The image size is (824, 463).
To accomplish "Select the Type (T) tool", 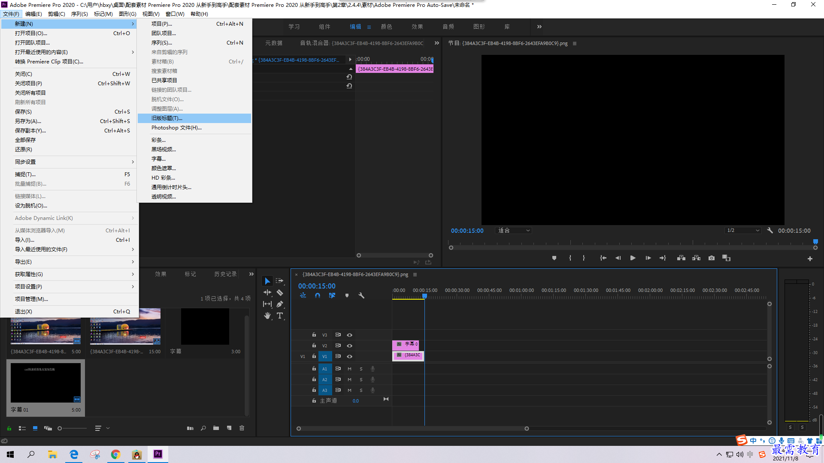I will [x=280, y=316].
